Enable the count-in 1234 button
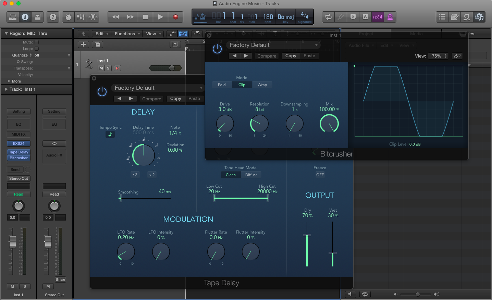Screen dimensions: 492x300 point(378,17)
